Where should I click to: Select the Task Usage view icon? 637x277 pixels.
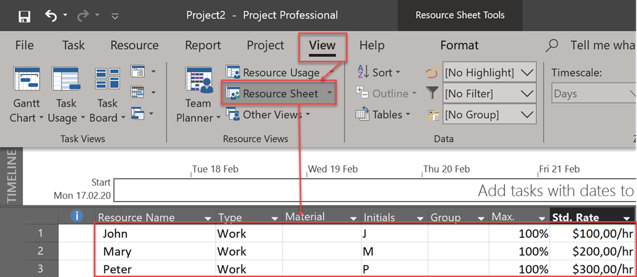click(67, 79)
